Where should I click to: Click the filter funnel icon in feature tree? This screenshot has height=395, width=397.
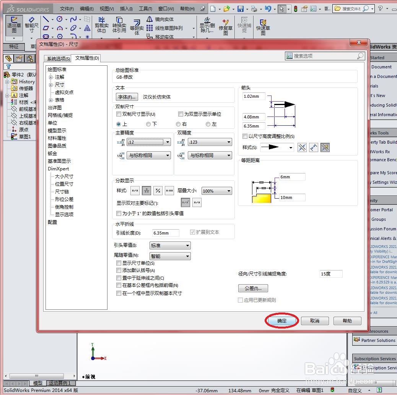click(x=8, y=67)
